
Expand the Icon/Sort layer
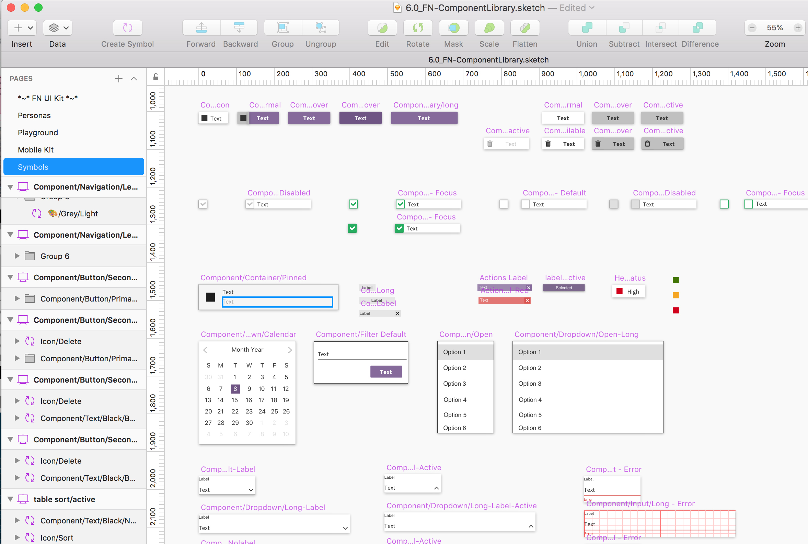point(16,538)
